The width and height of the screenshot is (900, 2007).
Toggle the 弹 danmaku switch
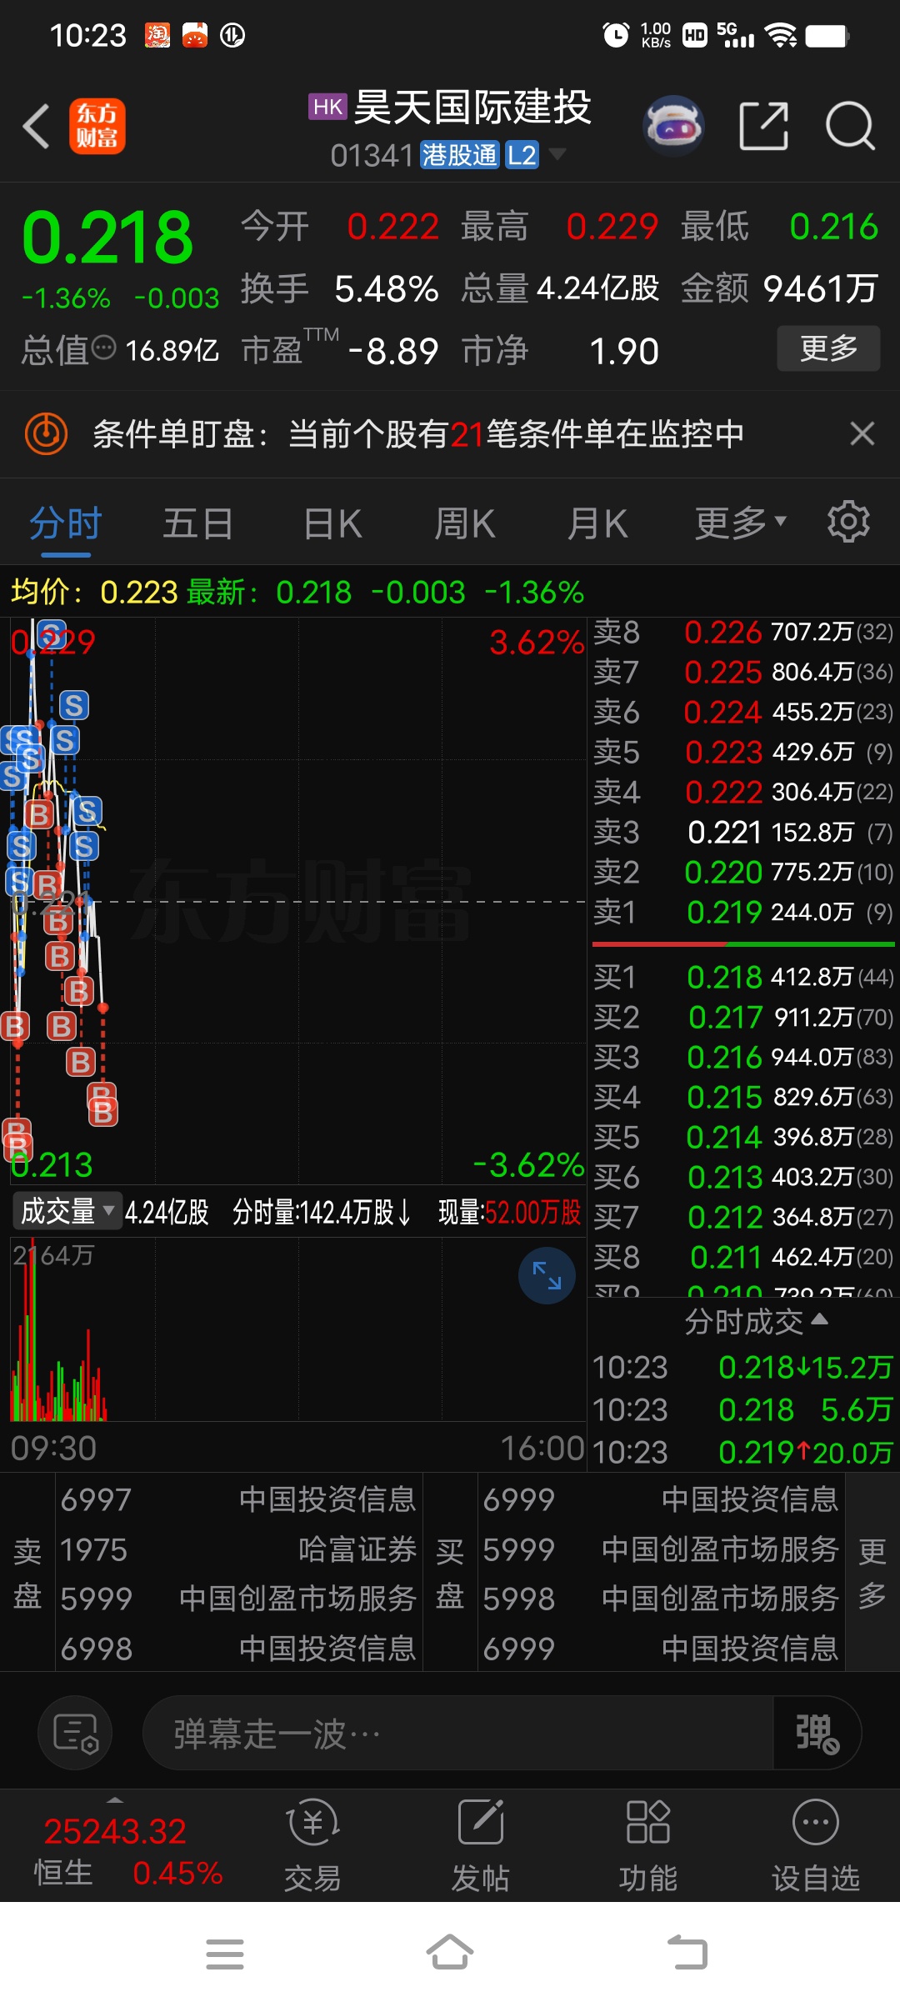coord(816,1733)
